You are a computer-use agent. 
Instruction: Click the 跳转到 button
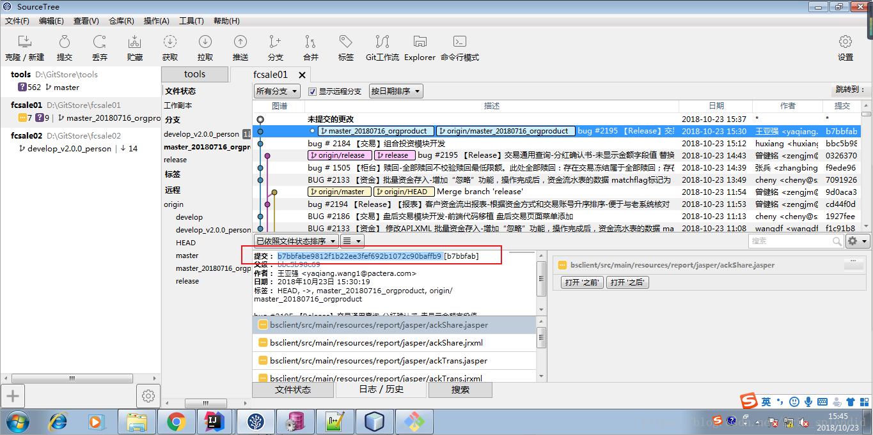[850, 90]
